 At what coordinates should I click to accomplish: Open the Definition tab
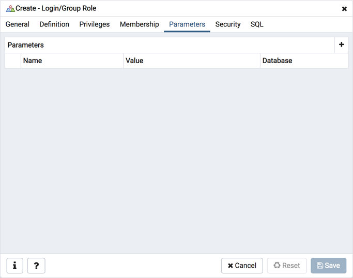pyautogui.click(x=54, y=24)
